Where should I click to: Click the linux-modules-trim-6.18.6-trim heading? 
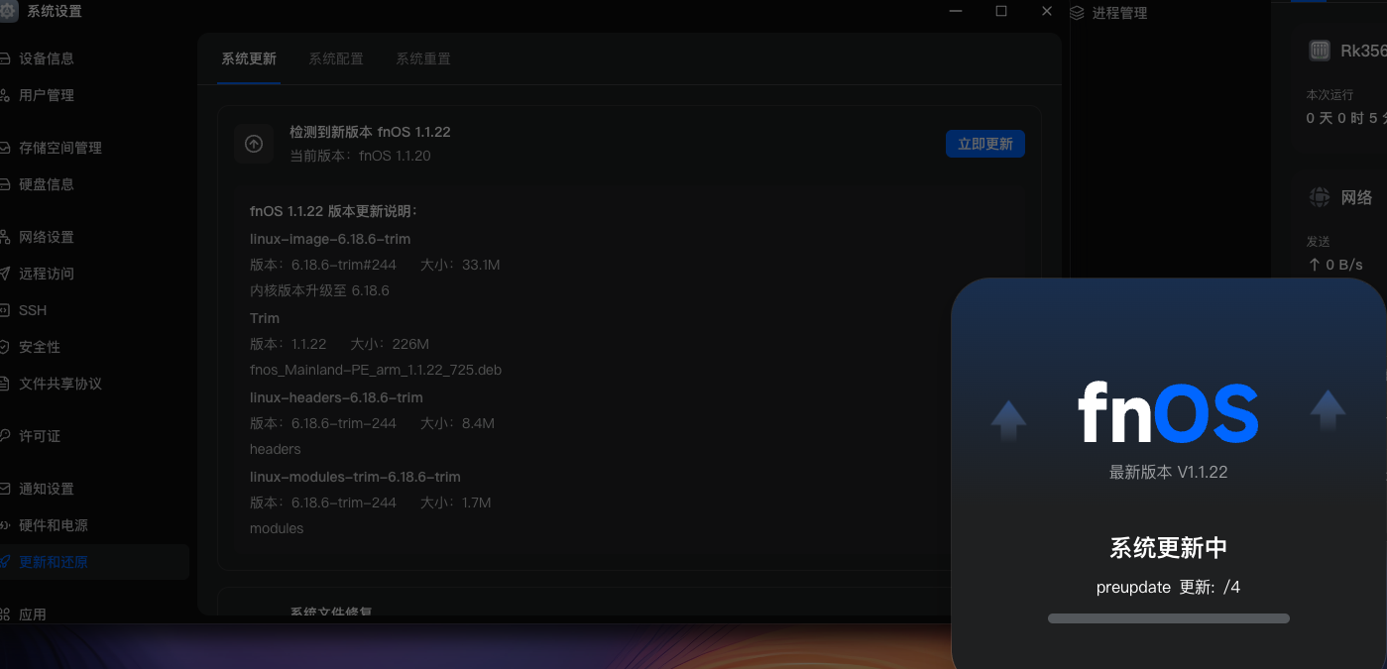pos(355,477)
